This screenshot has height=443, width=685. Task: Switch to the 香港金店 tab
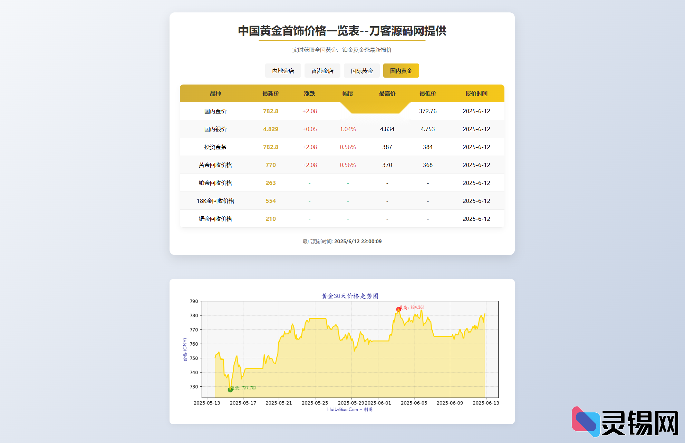click(x=322, y=70)
